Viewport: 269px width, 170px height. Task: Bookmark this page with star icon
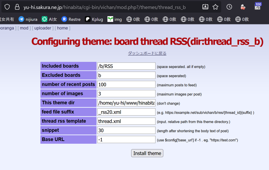click(215, 6)
